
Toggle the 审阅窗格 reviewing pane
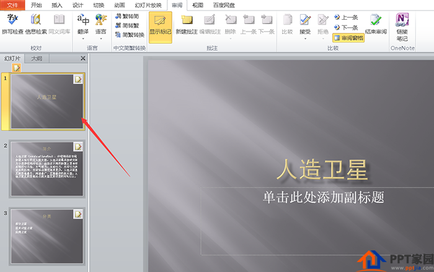pos(348,38)
